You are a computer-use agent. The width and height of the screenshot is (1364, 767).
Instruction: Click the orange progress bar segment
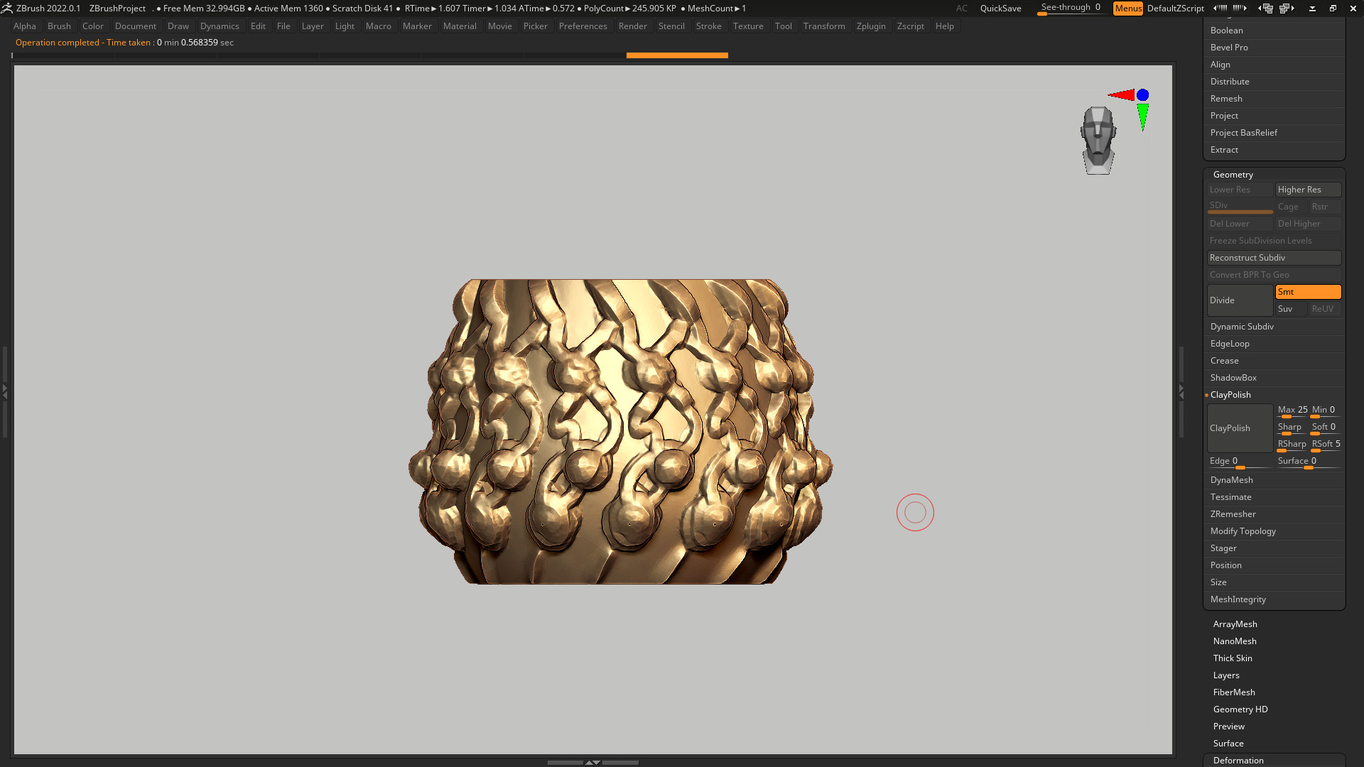pos(677,55)
